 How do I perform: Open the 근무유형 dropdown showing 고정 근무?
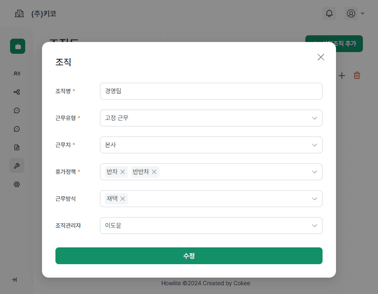coord(211,118)
